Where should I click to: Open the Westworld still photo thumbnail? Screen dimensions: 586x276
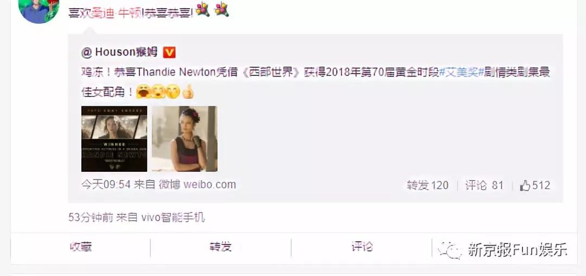184,139
